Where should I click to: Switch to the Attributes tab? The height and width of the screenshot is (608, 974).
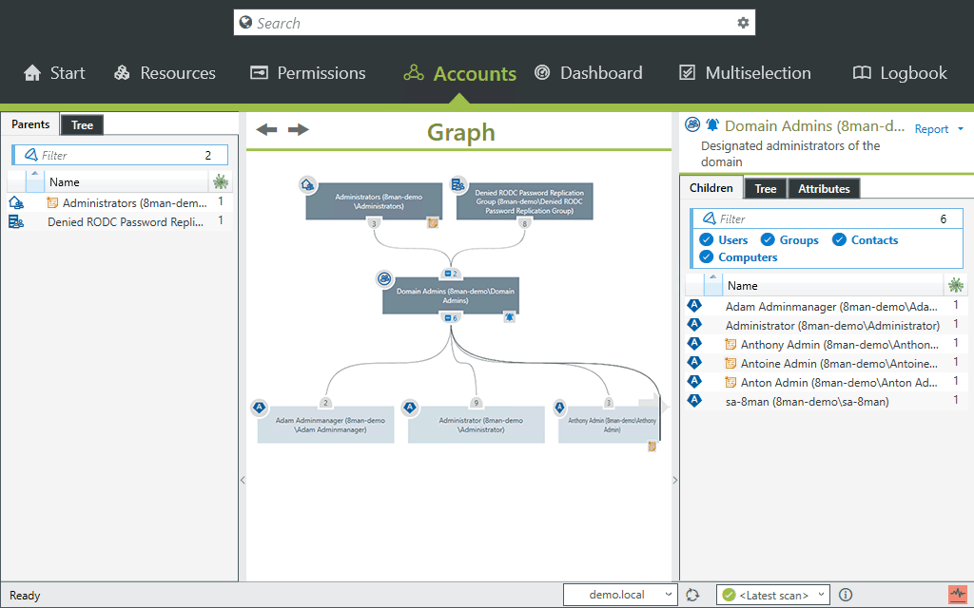[824, 189]
